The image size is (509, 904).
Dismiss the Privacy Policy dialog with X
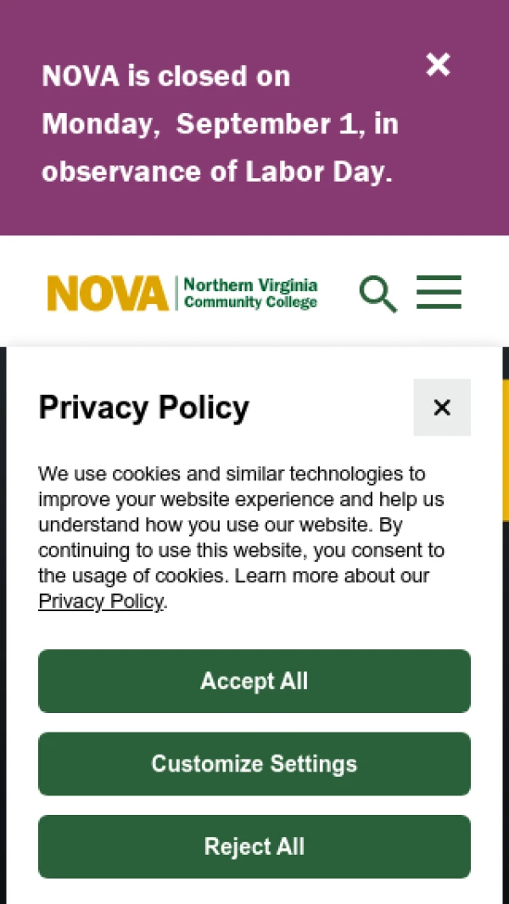coord(442,407)
